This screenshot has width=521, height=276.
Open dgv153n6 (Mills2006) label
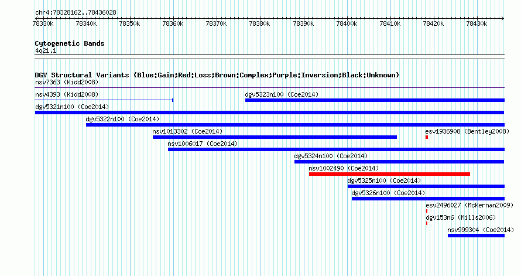pyautogui.click(x=461, y=217)
